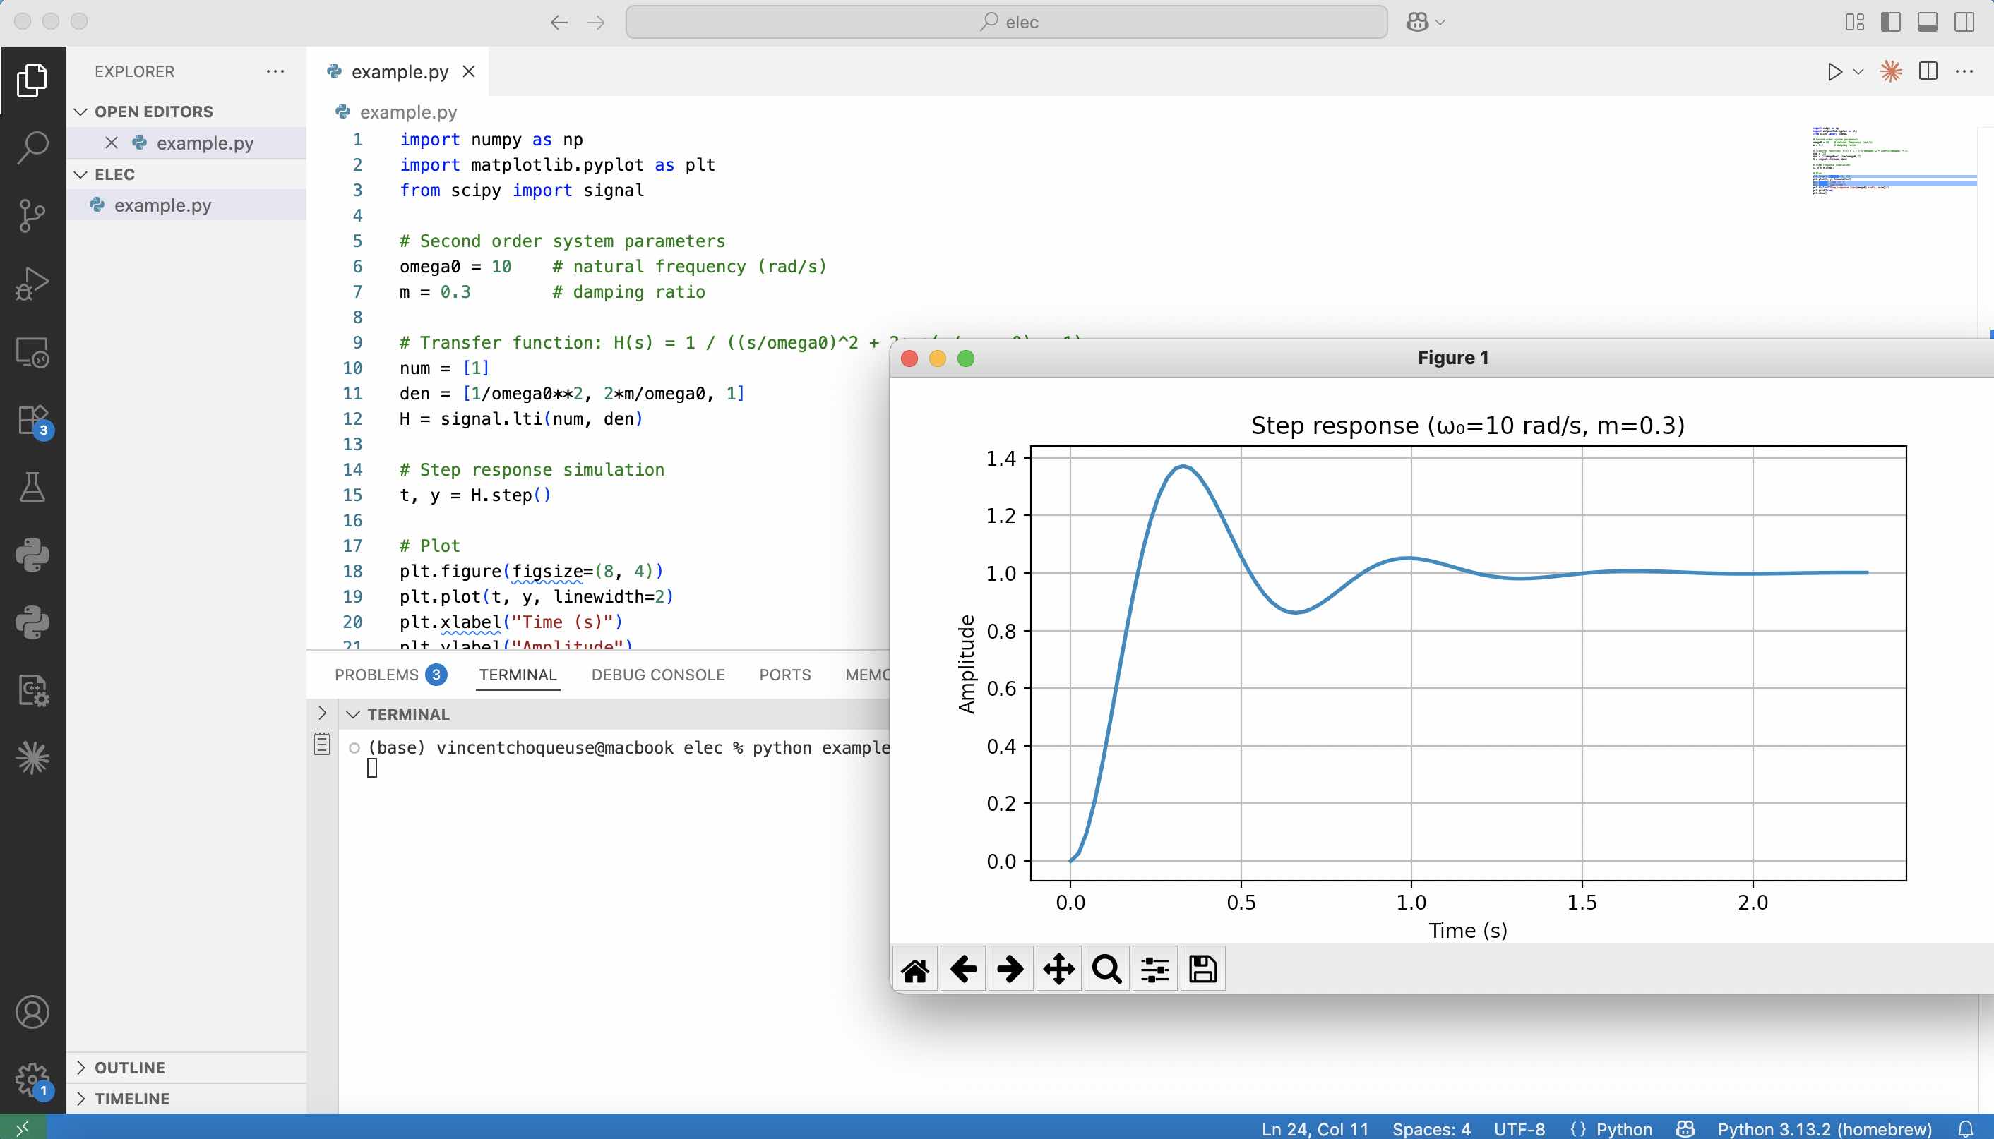Select matplotlib Zoom to rectangle tool

(1106, 969)
